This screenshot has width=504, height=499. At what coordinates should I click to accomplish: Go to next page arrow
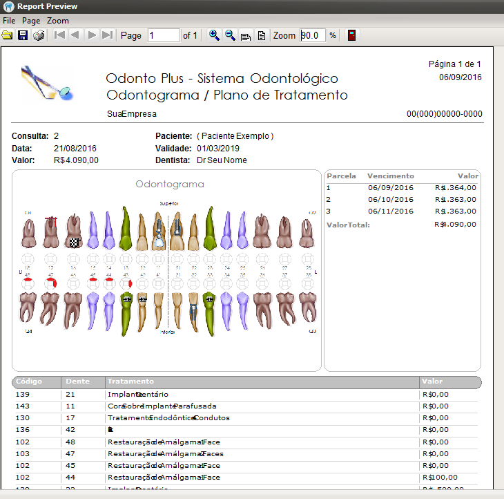(x=92, y=35)
